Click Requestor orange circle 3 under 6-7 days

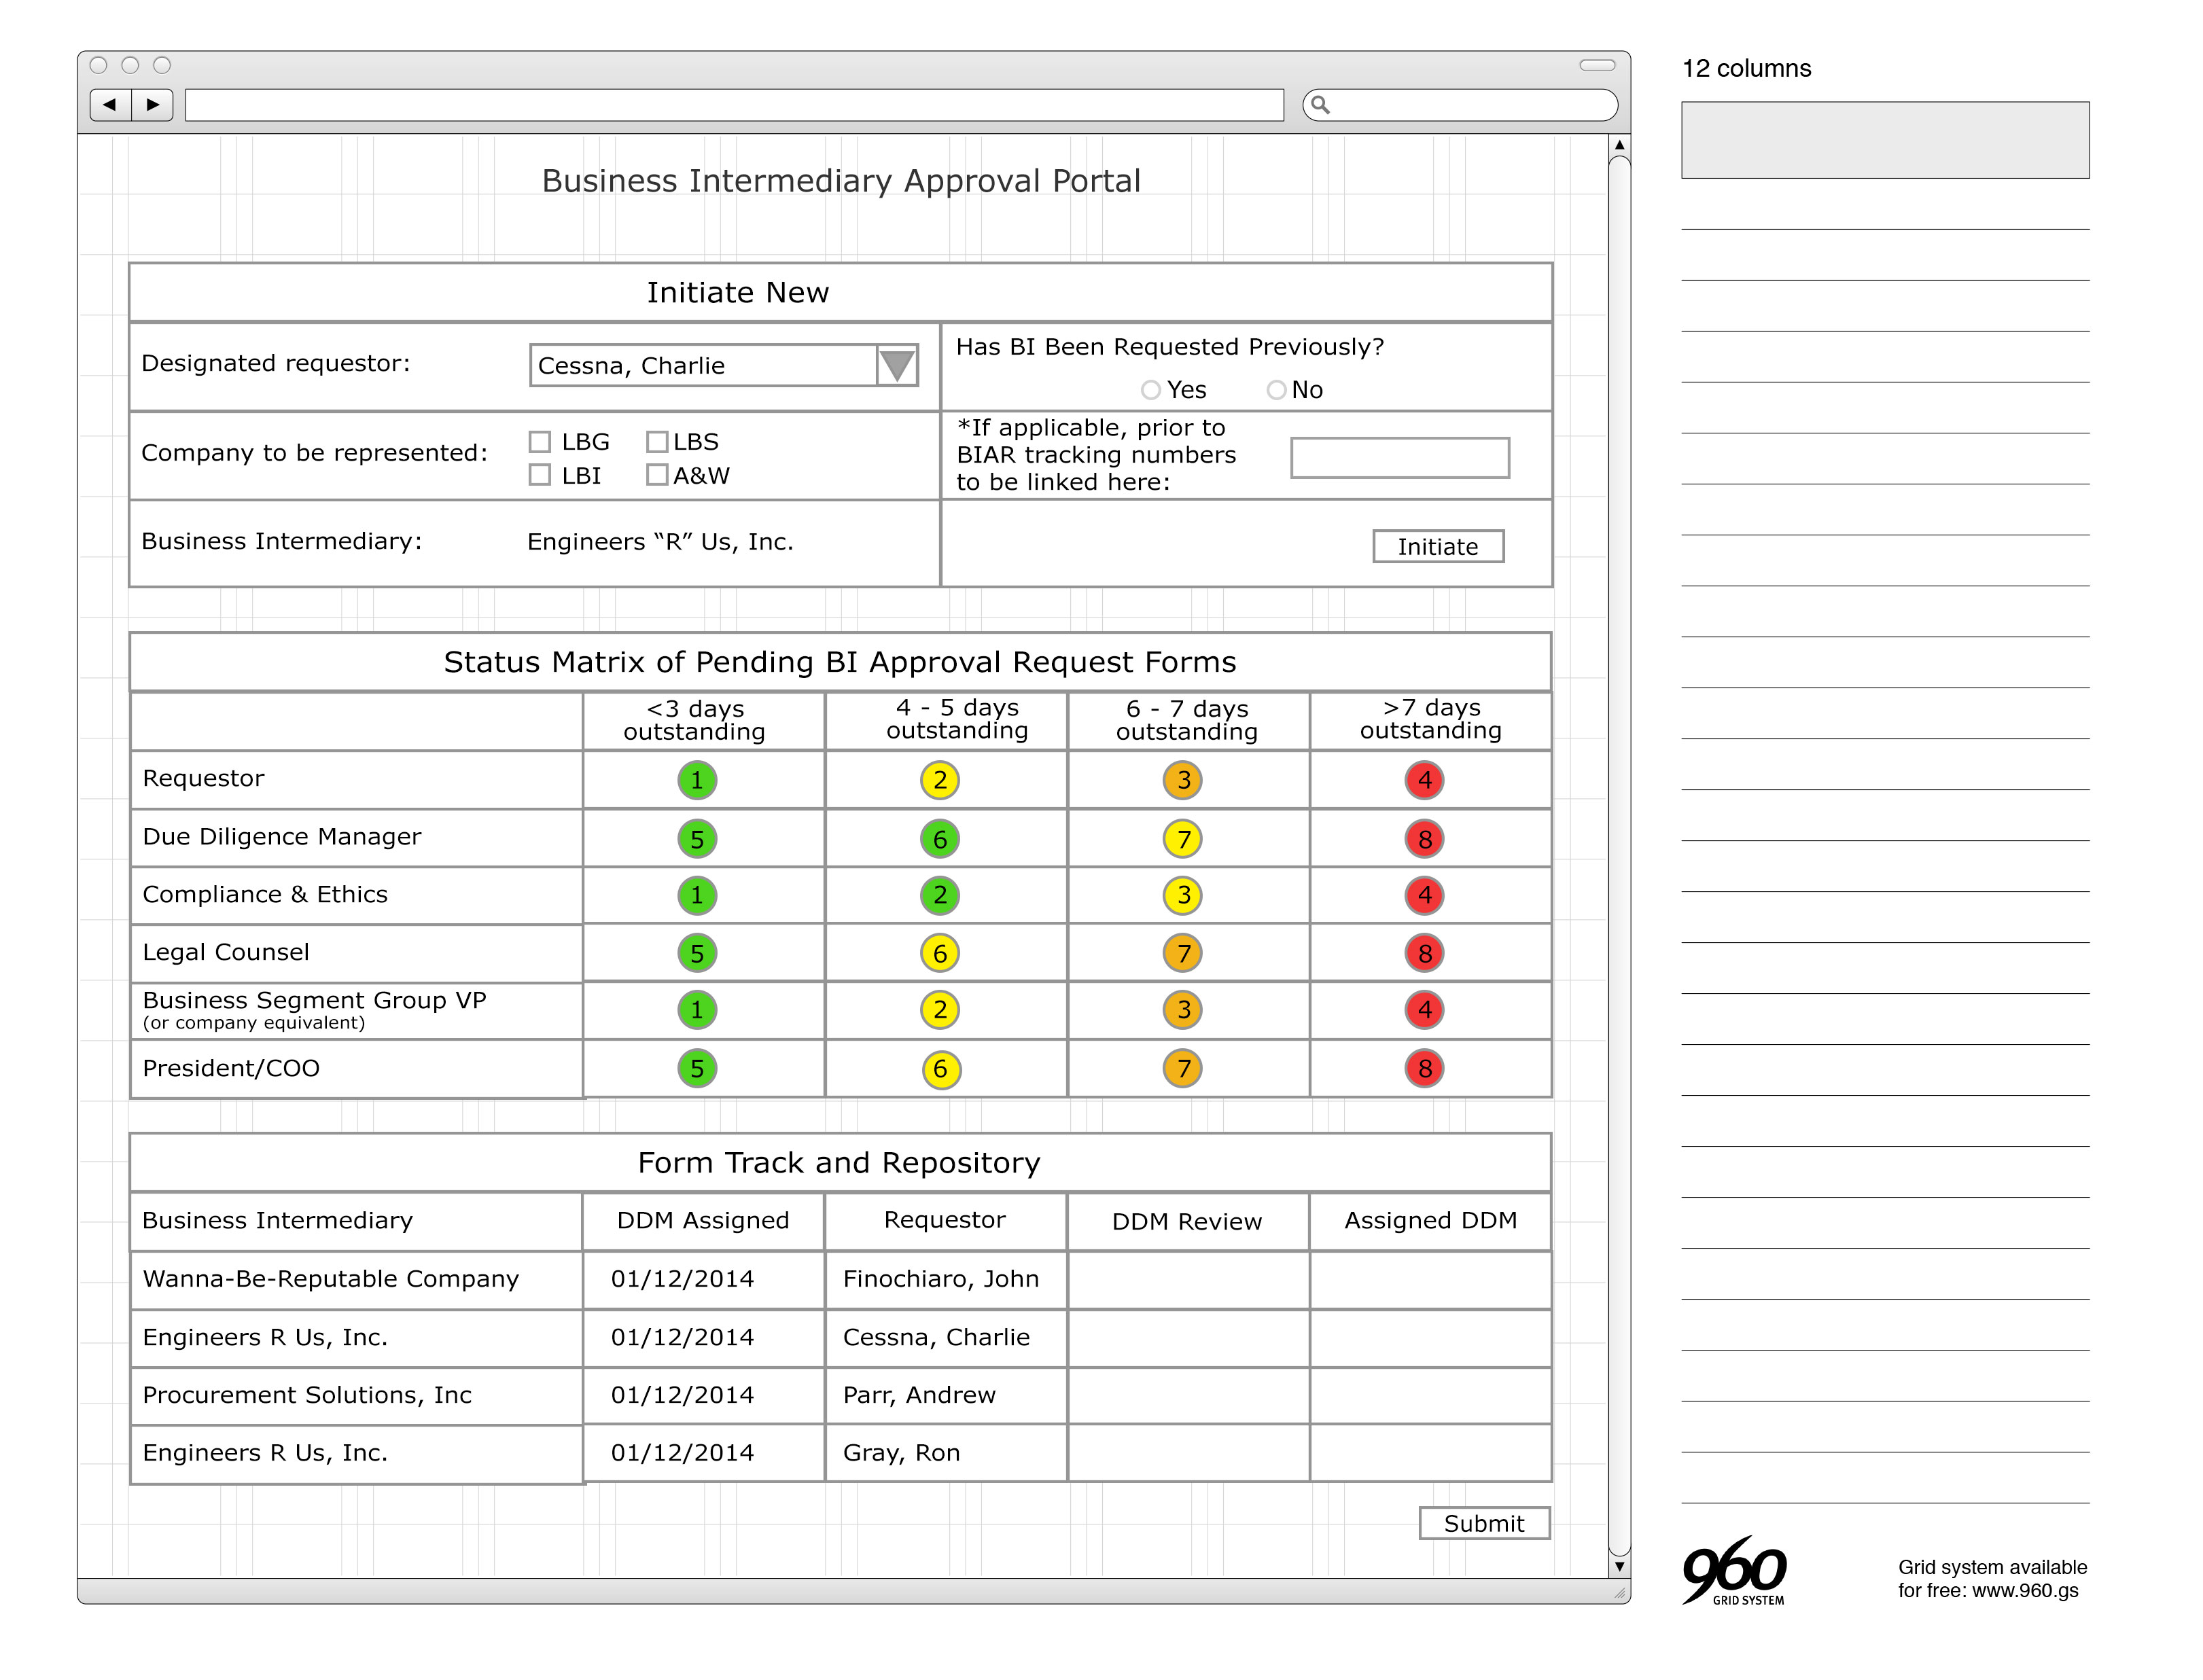[1183, 780]
